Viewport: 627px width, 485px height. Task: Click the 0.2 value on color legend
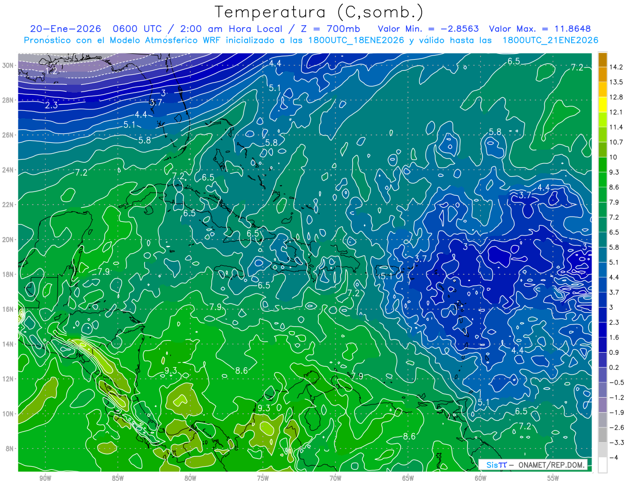click(615, 367)
